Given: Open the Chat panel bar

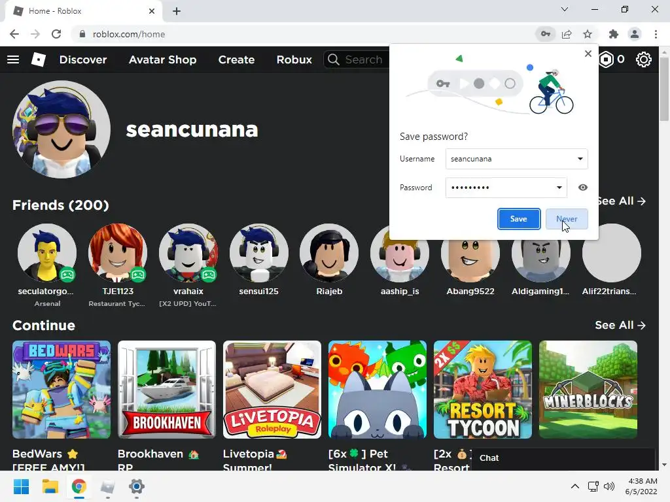Looking at the screenshot, I should [563, 458].
